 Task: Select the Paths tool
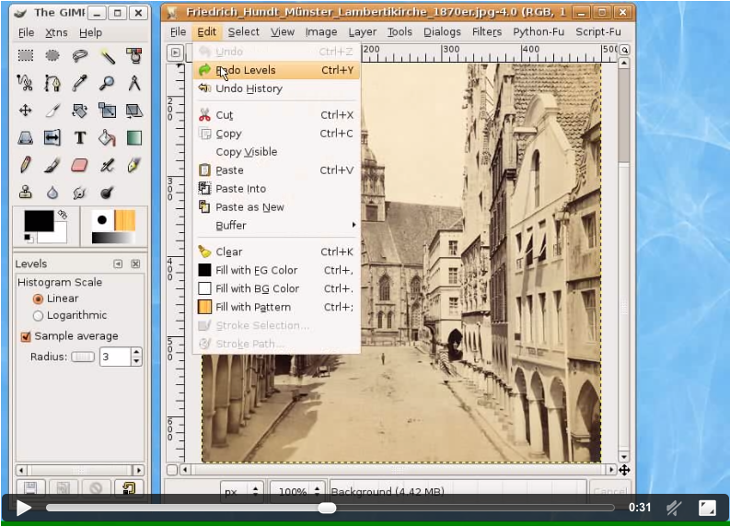[x=52, y=83]
